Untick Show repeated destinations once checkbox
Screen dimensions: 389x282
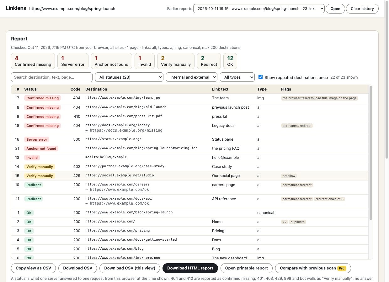pos(260,77)
